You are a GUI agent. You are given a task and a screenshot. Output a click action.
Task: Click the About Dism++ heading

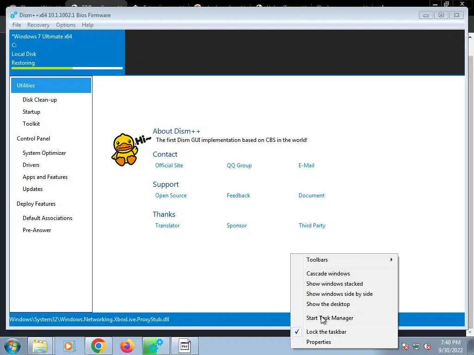click(176, 131)
